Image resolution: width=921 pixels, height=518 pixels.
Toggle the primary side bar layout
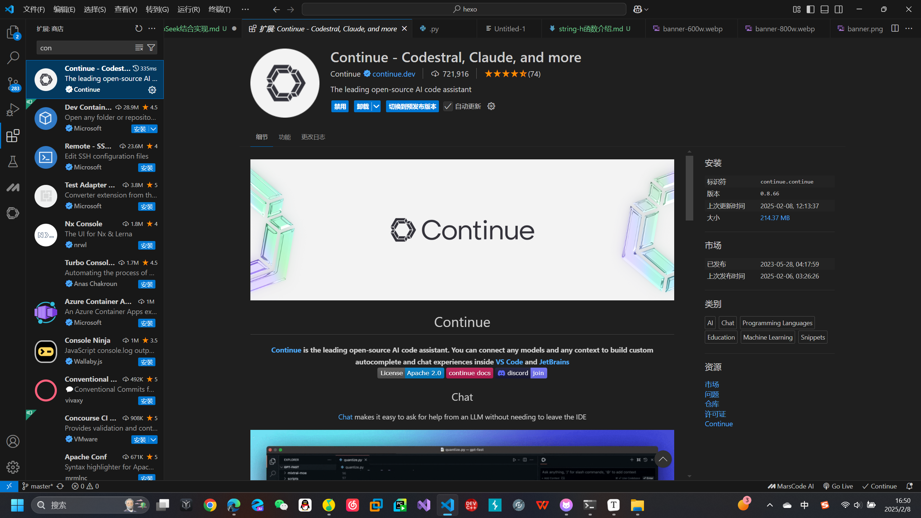[811, 9]
